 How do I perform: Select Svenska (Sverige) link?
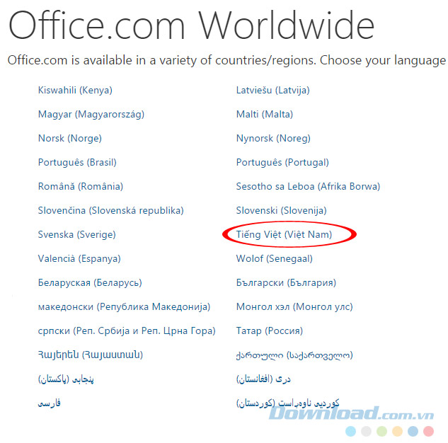[x=77, y=234]
